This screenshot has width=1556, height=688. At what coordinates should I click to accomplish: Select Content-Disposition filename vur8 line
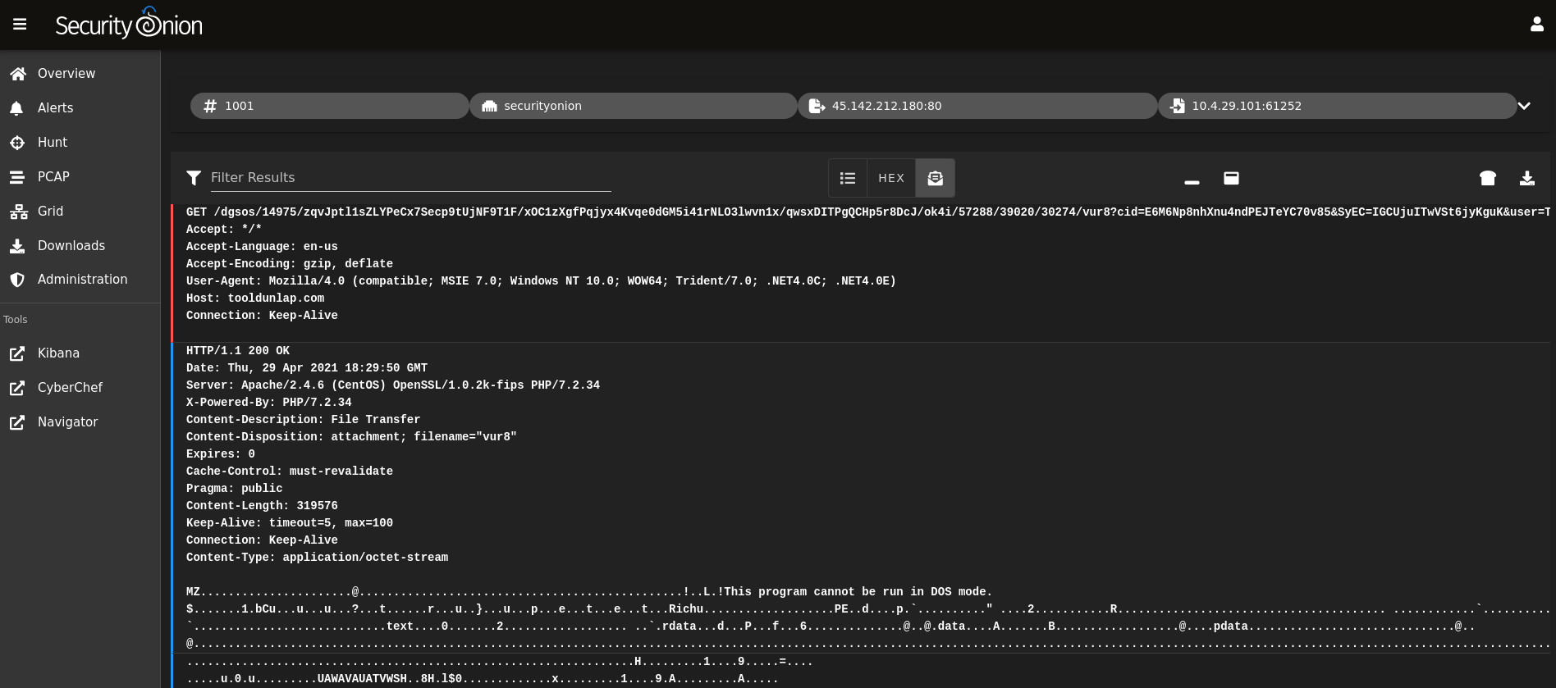351,437
